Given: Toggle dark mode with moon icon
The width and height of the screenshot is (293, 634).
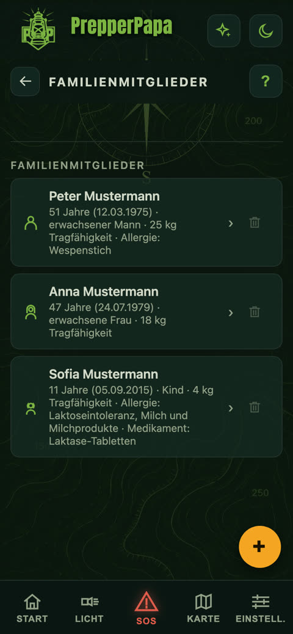Looking at the screenshot, I should [266, 31].
